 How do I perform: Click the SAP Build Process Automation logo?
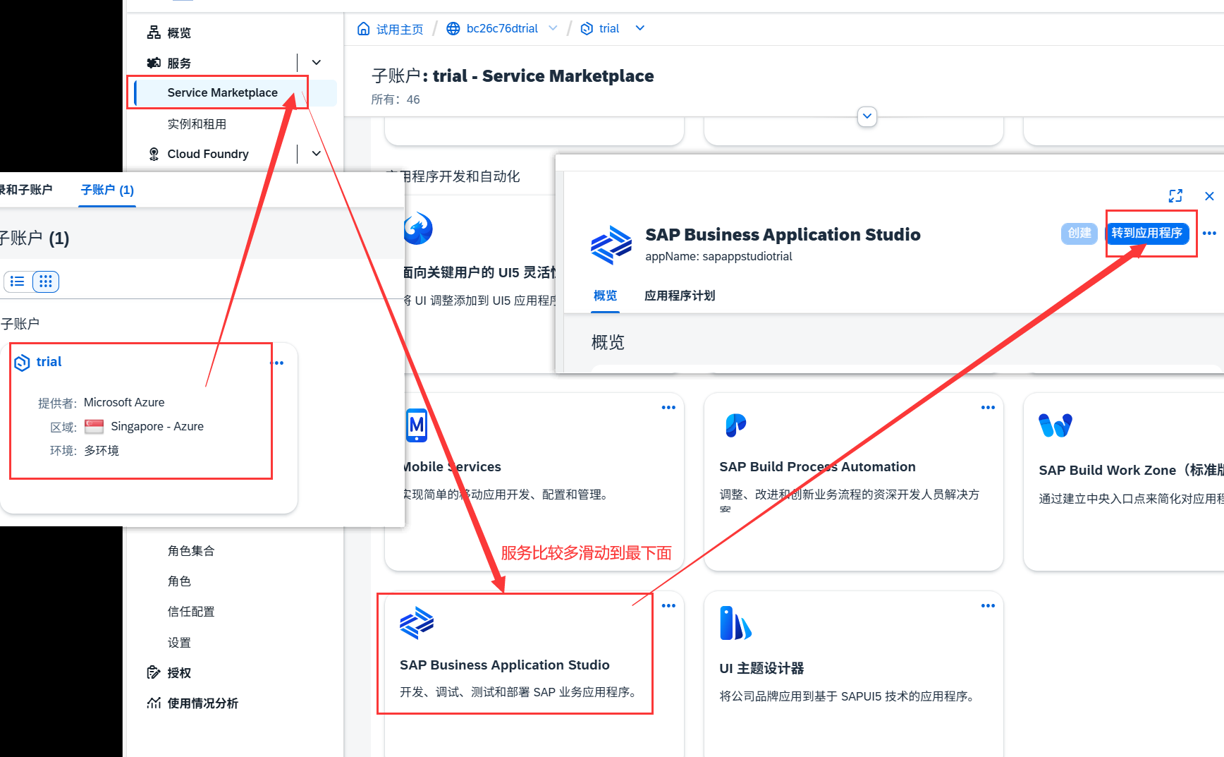(735, 425)
